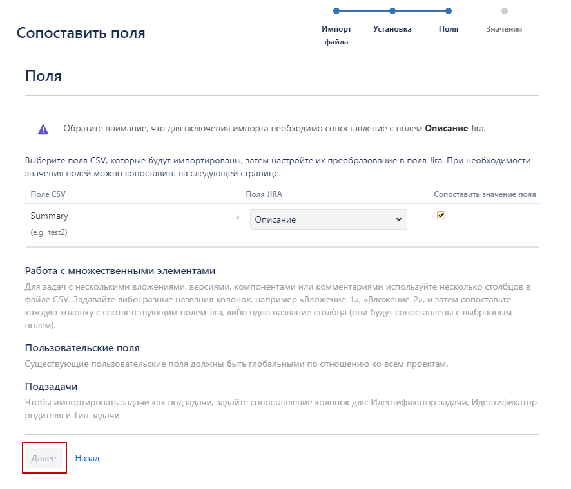Click the completed "Импорт файла" step indicator dot

[x=337, y=11]
